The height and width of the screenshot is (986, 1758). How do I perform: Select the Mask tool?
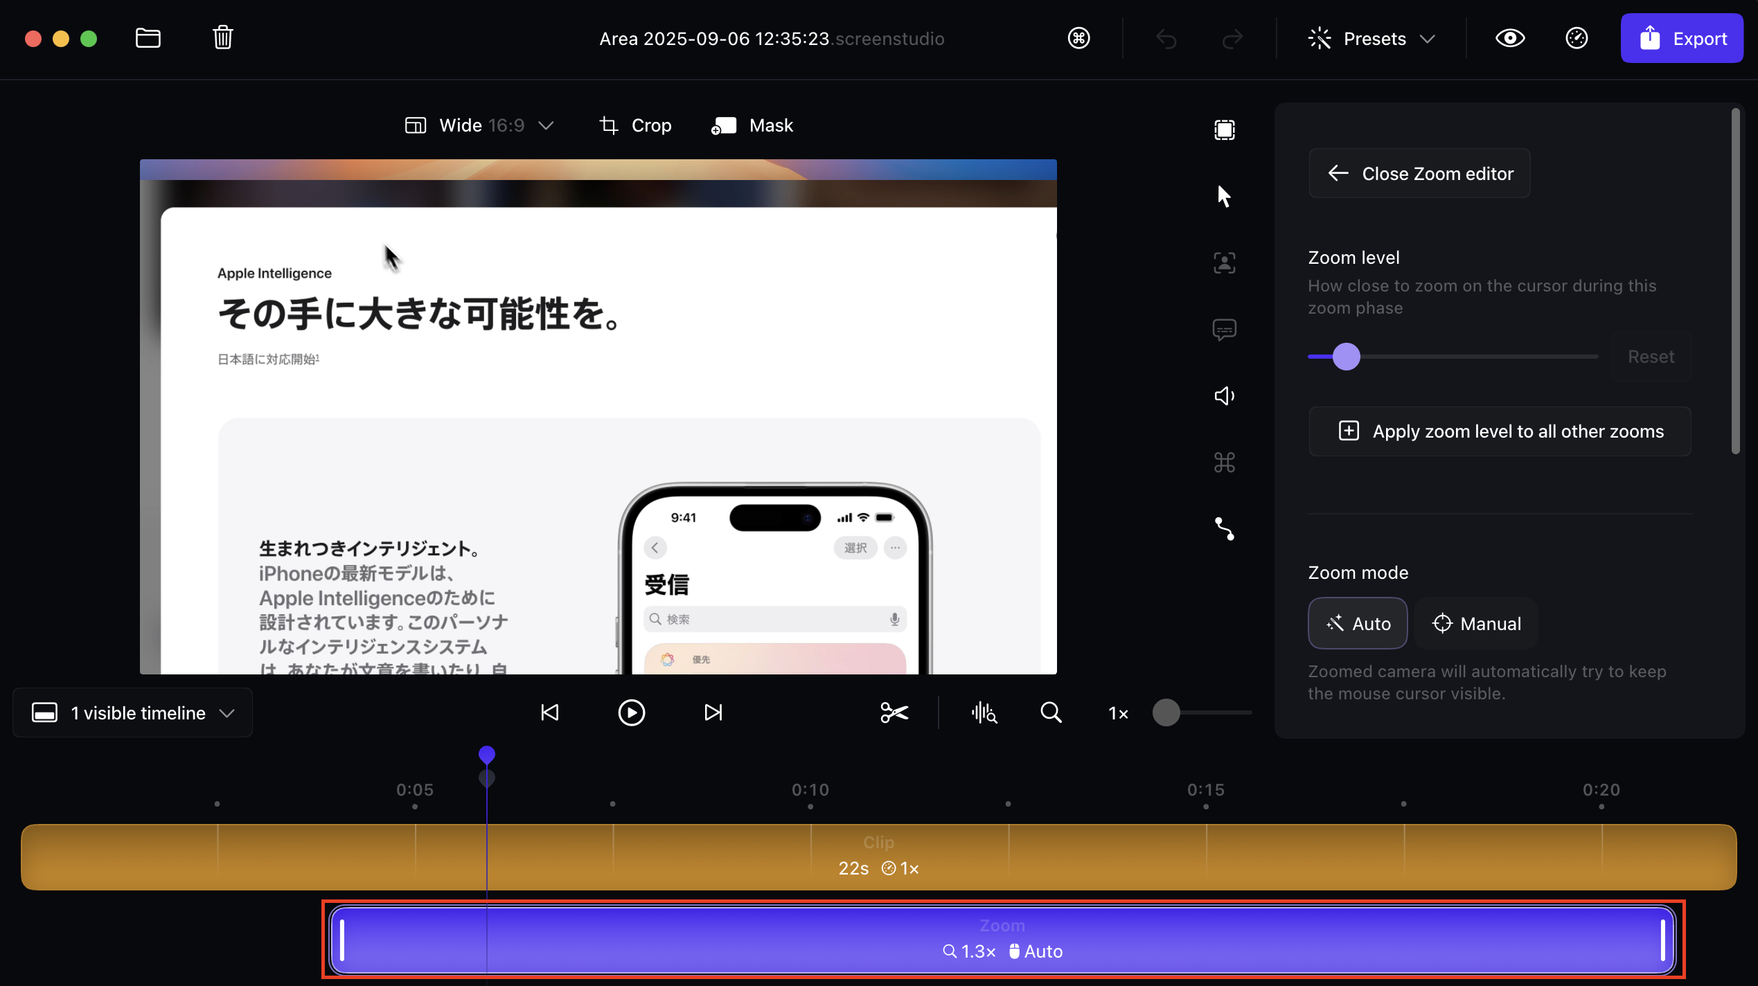click(x=752, y=125)
